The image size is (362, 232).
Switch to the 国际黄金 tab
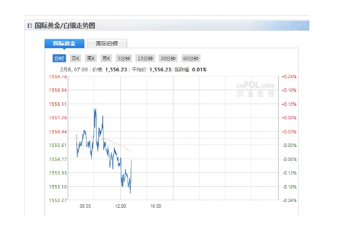click(64, 43)
